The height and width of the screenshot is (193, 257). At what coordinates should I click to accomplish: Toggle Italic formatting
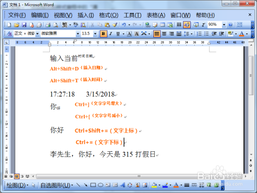111,33
